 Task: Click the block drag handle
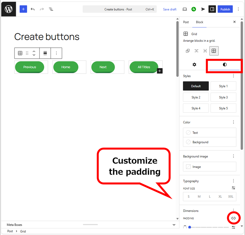tap(27, 53)
